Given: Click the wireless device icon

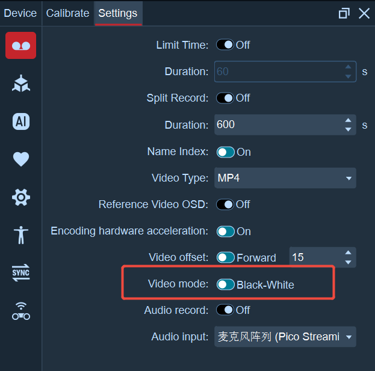Looking at the screenshot, I should click(21, 311).
